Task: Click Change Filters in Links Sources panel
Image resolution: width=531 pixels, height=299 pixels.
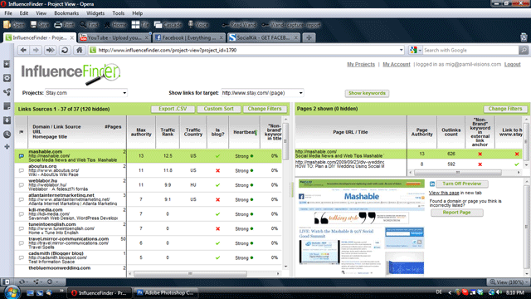Action: pyautogui.click(x=265, y=109)
